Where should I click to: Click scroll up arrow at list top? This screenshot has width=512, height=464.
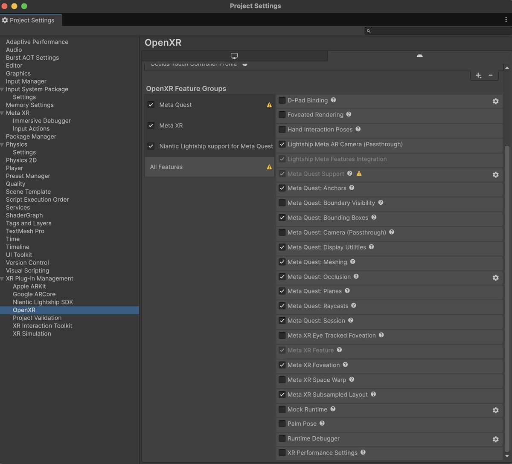(x=507, y=68)
